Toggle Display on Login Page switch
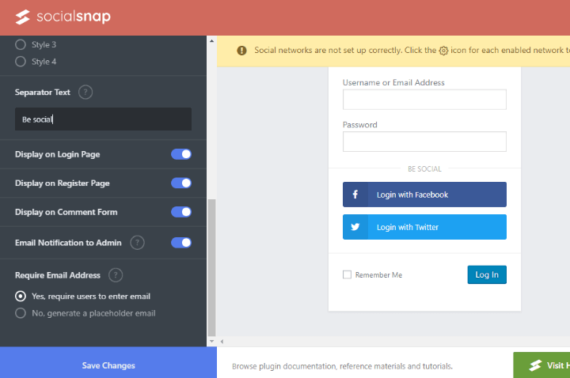Screen dimensions: 570x378 (181, 154)
